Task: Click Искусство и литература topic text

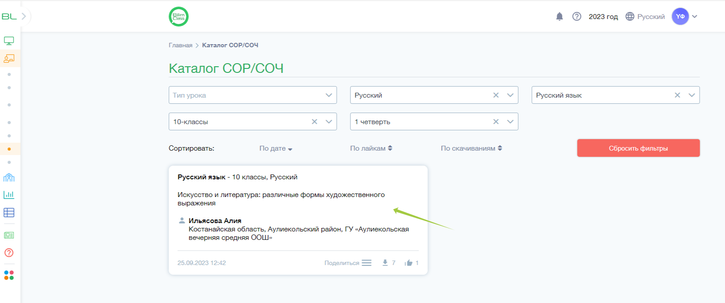Action: coord(281,199)
